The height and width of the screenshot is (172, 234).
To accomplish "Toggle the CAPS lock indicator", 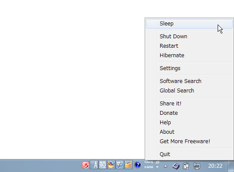I will point(149,162).
